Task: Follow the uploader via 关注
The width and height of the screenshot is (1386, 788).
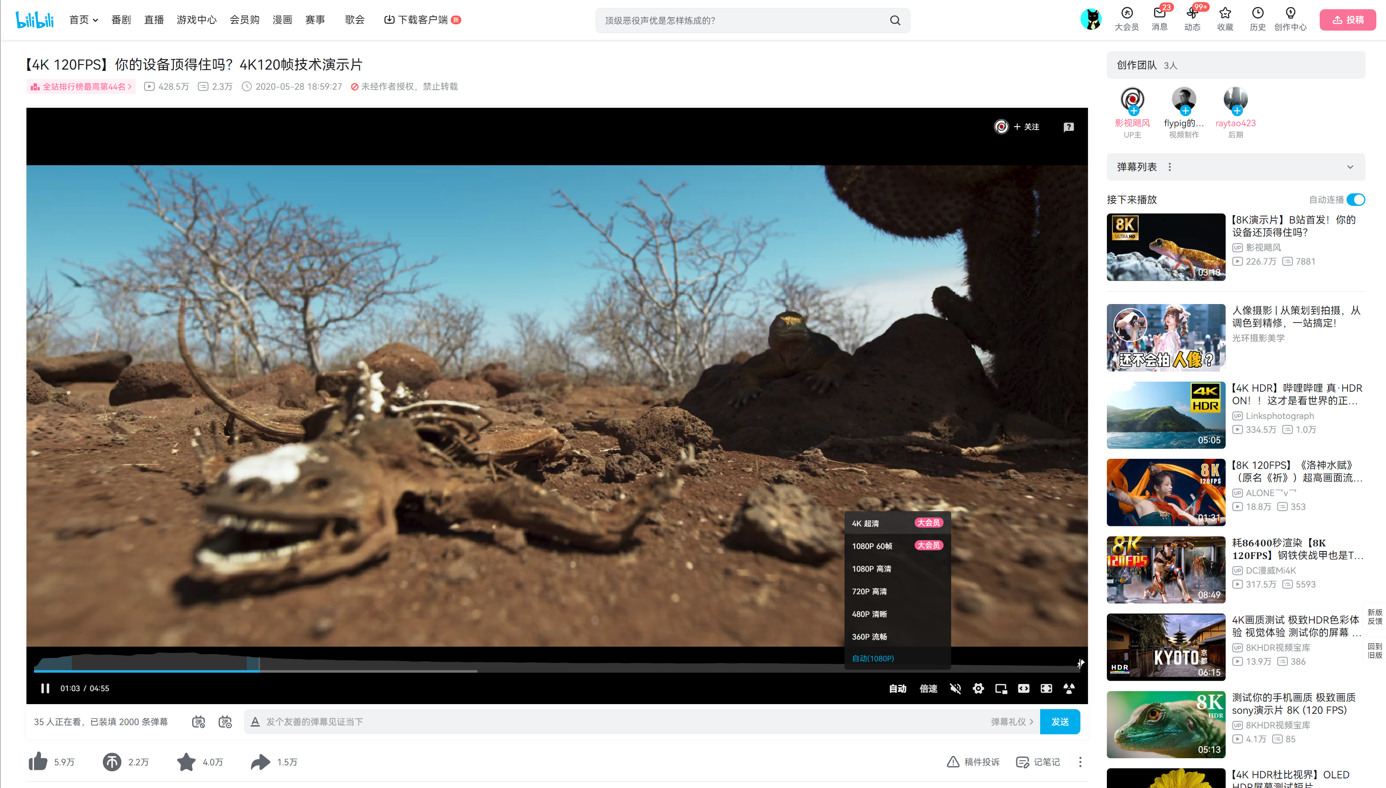Action: point(1026,127)
